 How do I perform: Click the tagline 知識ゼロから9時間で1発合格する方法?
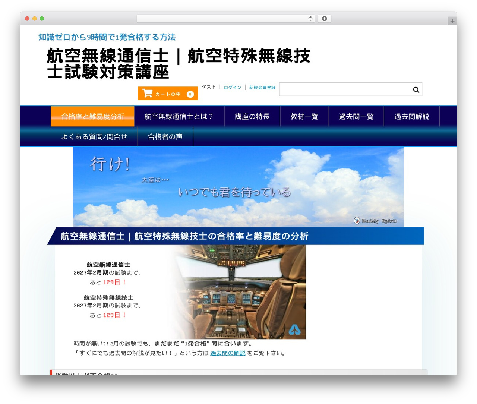coord(107,37)
